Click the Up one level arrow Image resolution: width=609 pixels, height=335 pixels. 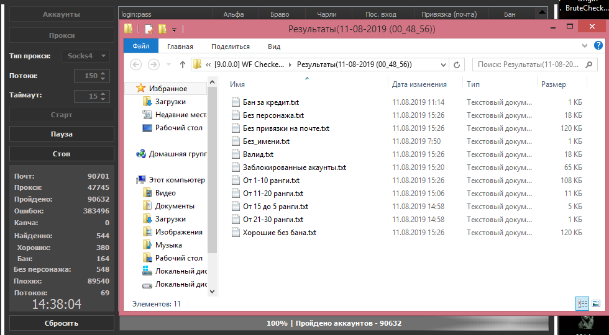[x=183, y=65]
